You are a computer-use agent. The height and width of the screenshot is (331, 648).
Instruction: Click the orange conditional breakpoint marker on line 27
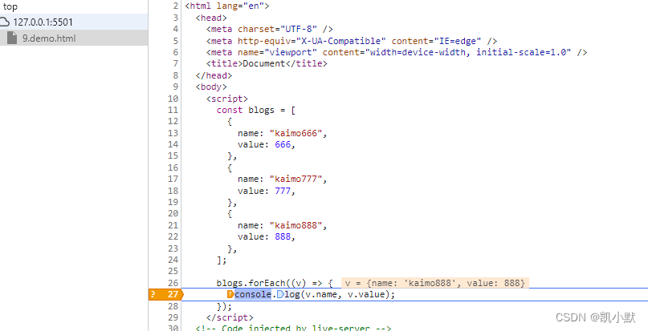pos(165,294)
